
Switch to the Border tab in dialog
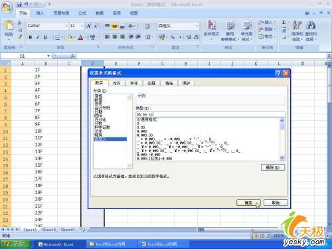click(151, 83)
